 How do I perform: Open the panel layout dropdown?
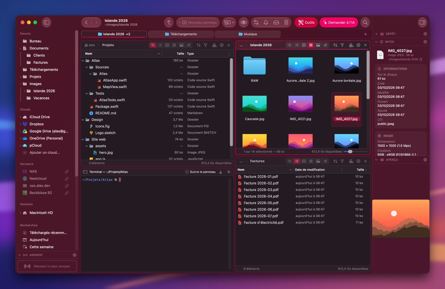229,23
